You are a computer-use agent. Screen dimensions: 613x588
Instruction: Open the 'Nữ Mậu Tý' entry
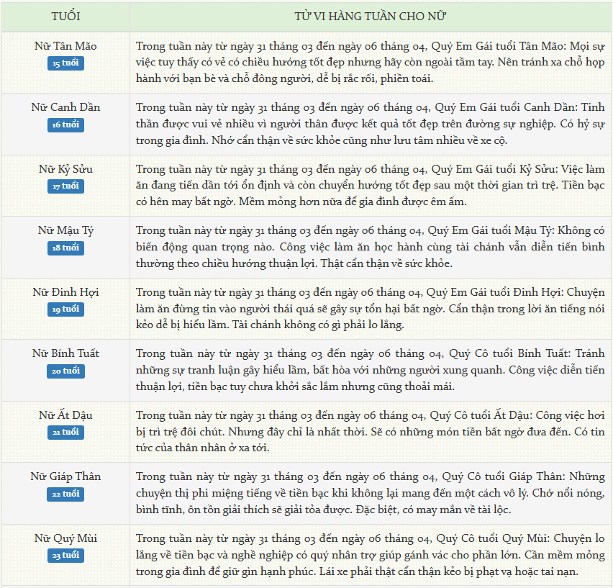65,230
